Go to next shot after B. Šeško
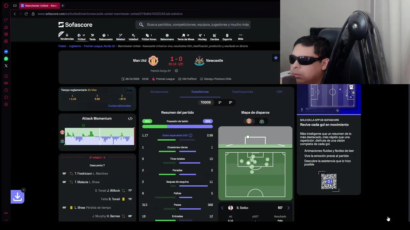The height and width of the screenshot is (230, 410). point(288,208)
